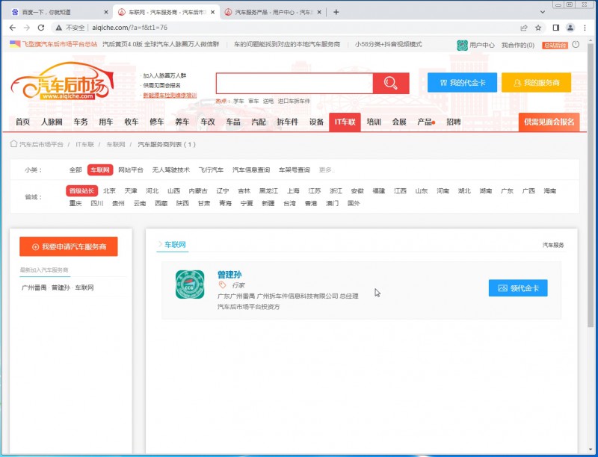Viewport: 598px width, 457px height.
Task: Open a new browser tab with plus
Action: coord(336,12)
